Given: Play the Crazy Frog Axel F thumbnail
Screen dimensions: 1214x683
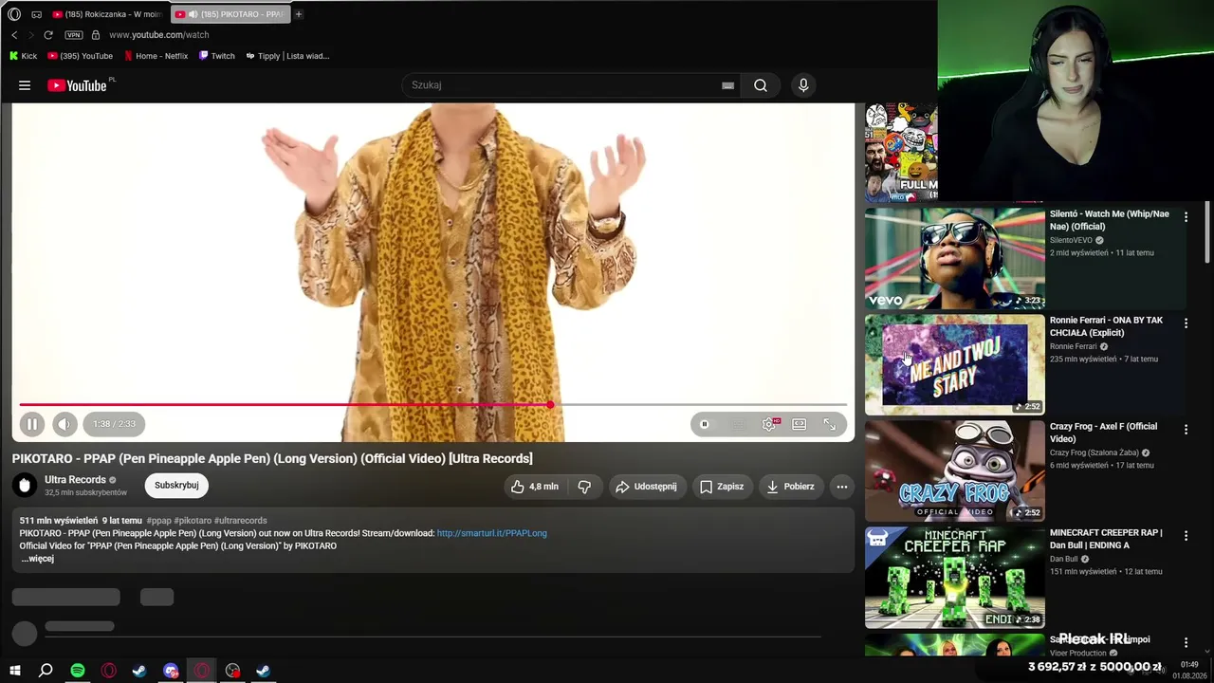Looking at the screenshot, I should (954, 471).
